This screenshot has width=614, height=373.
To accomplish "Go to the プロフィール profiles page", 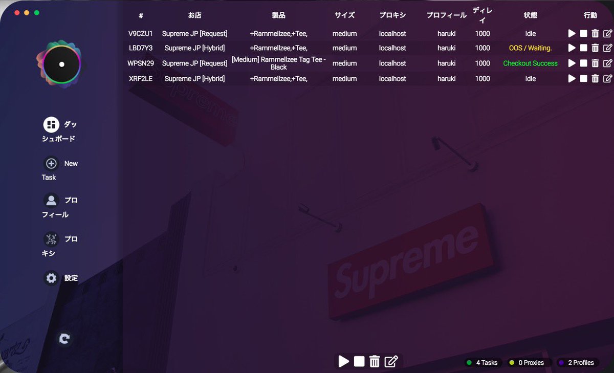I will coord(59,206).
